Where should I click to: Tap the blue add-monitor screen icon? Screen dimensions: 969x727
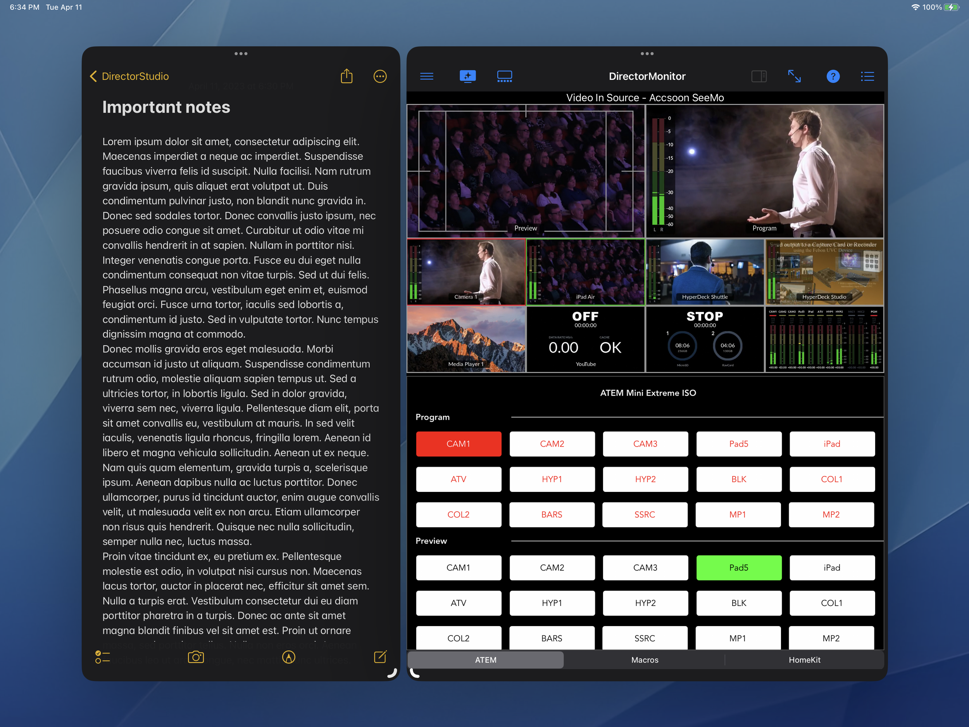click(x=467, y=76)
